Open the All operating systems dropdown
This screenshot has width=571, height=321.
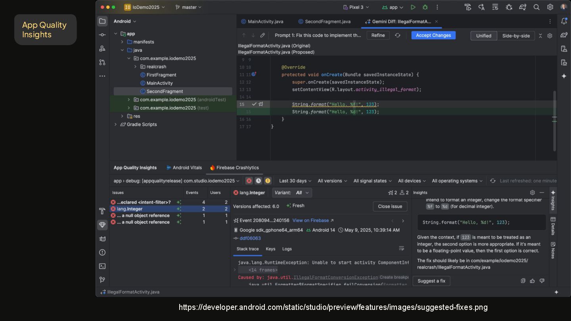click(x=457, y=181)
